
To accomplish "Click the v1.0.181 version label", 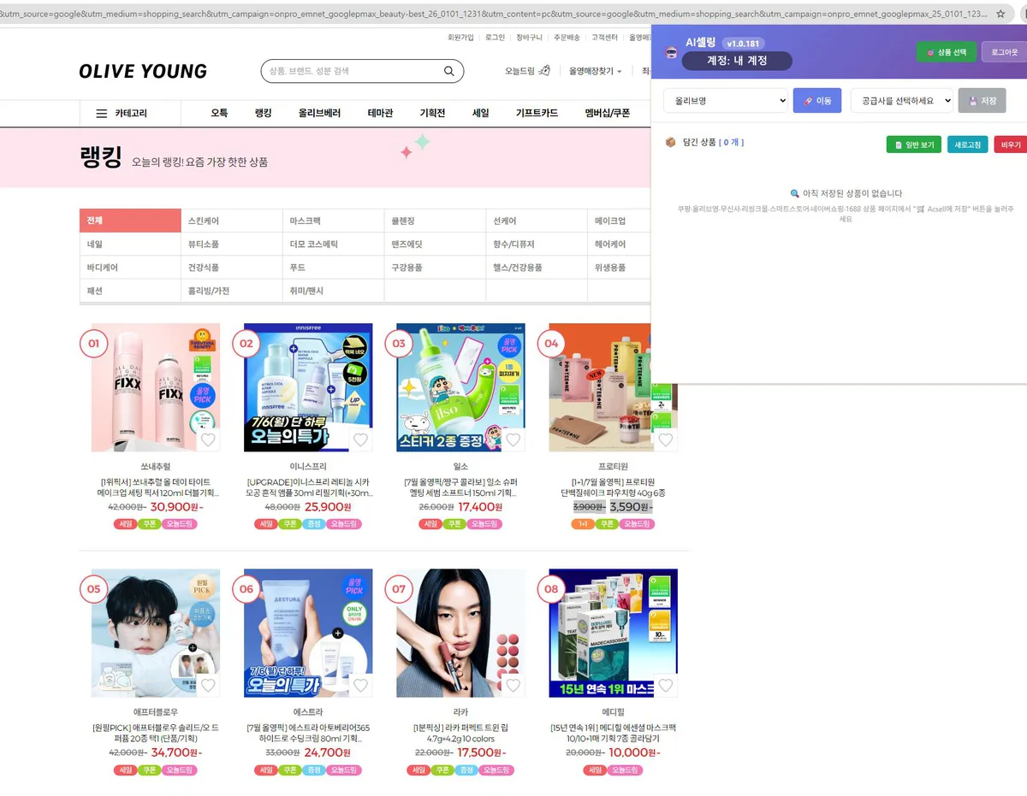I will [x=743, y=43].
